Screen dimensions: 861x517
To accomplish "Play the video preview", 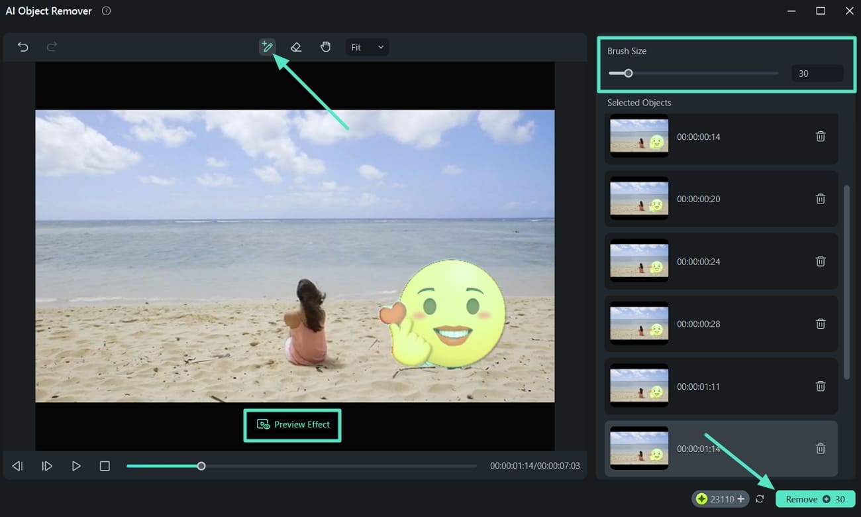I will click(76, 466).
